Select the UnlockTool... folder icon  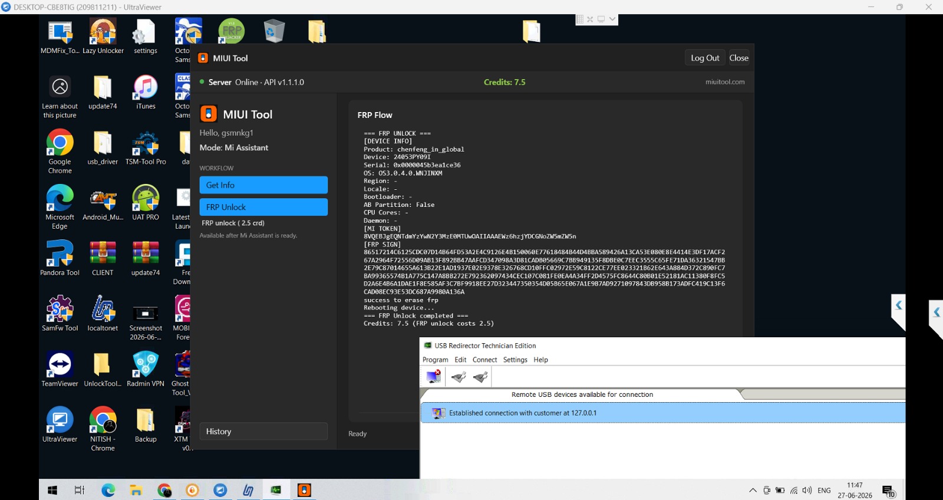103,370
